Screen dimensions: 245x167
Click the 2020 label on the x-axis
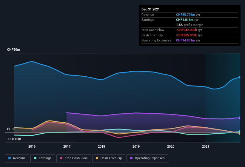[171, 146]
